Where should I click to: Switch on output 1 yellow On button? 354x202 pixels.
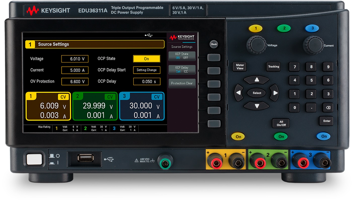coord(238,137)
